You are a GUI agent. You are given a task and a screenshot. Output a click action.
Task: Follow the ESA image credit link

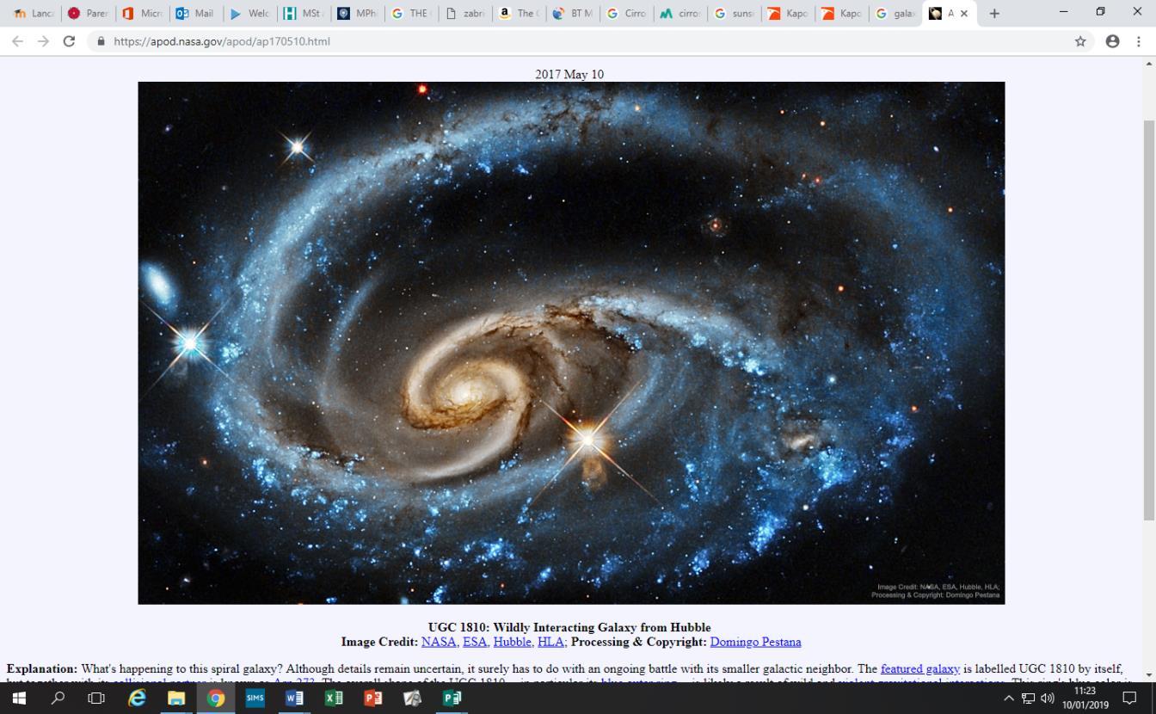pos(474,642)
